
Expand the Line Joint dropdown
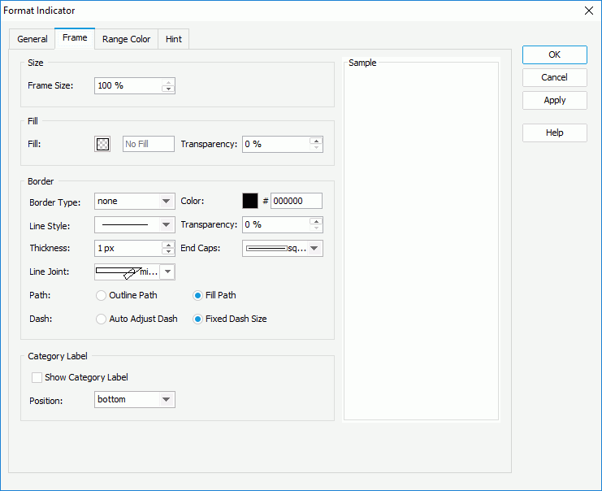[x=167, y=272]
